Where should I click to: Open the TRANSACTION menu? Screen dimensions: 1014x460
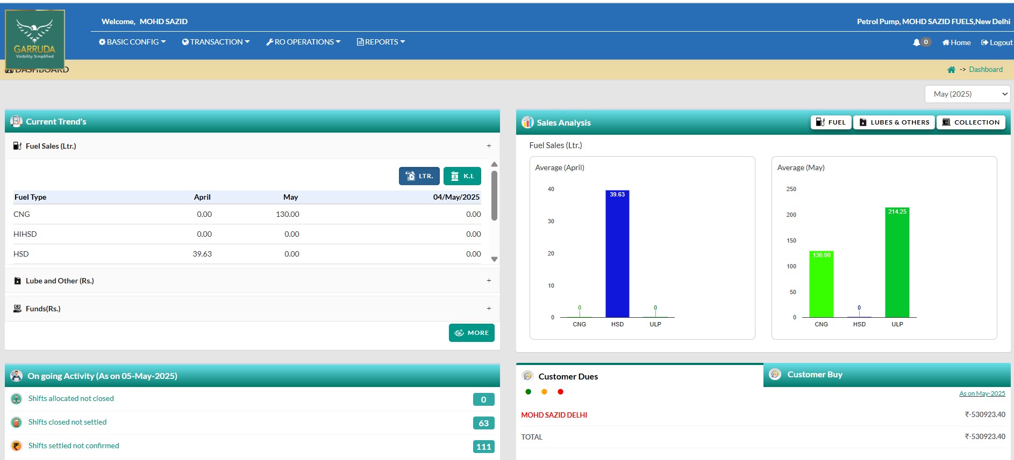pyautogui.click(x=216, y=42)
